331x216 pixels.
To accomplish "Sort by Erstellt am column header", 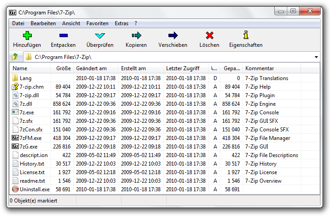I will coord(141,68).
